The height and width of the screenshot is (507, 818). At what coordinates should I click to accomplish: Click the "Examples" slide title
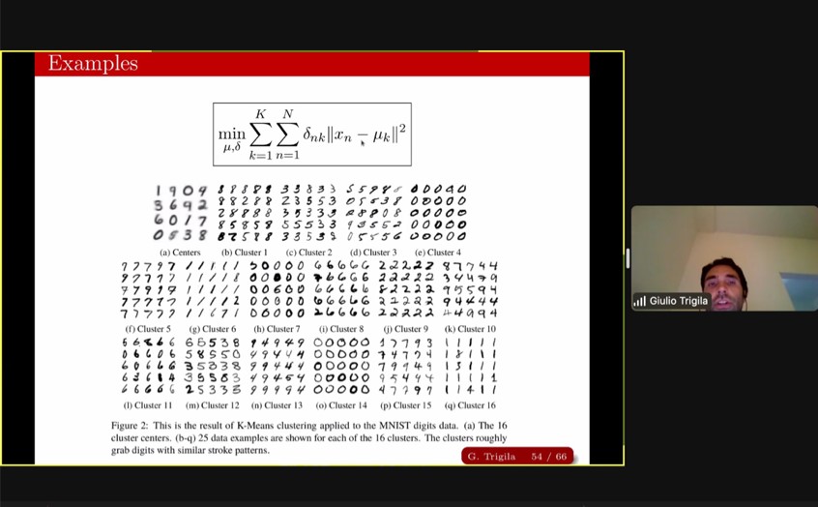click(x=93, y=63)
